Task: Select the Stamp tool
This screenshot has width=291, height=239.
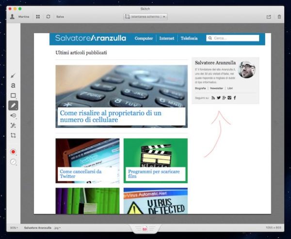Action: tap(13, 116)
